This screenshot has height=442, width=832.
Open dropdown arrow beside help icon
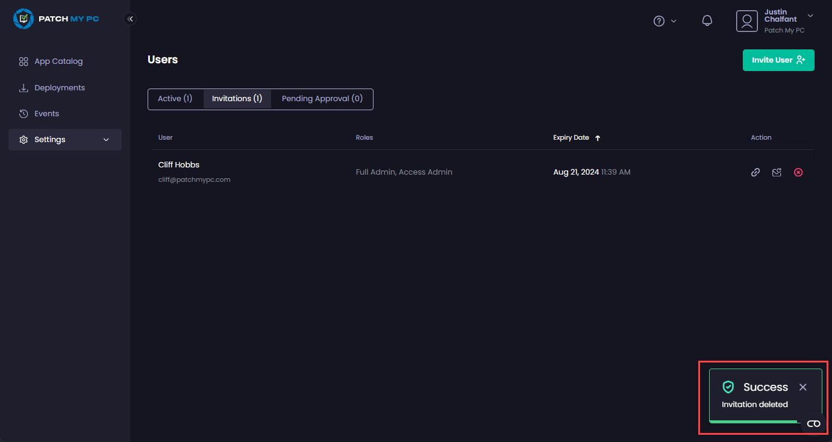coord(674,21)
